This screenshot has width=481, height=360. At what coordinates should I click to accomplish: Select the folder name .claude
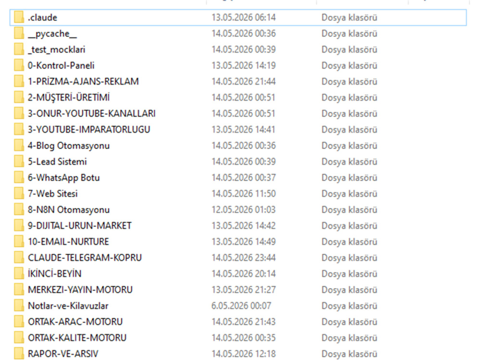(42, 17)
